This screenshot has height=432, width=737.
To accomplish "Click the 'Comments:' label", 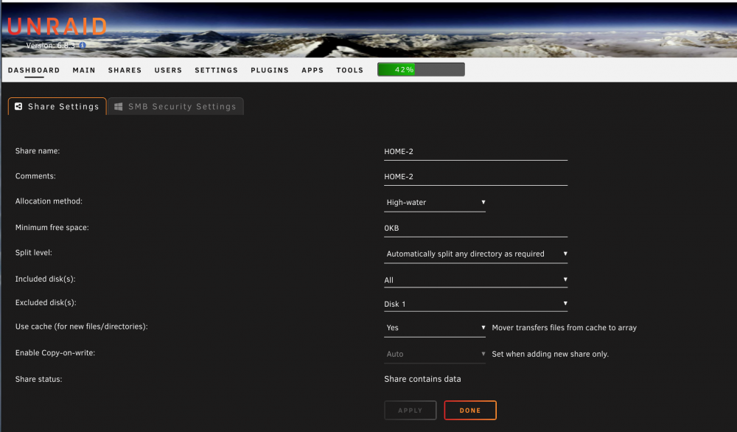I will (35, 175).
